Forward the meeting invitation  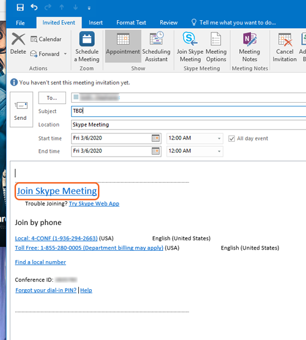45,54
